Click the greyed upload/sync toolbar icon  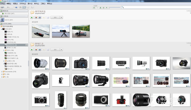(x=33, y=7)
